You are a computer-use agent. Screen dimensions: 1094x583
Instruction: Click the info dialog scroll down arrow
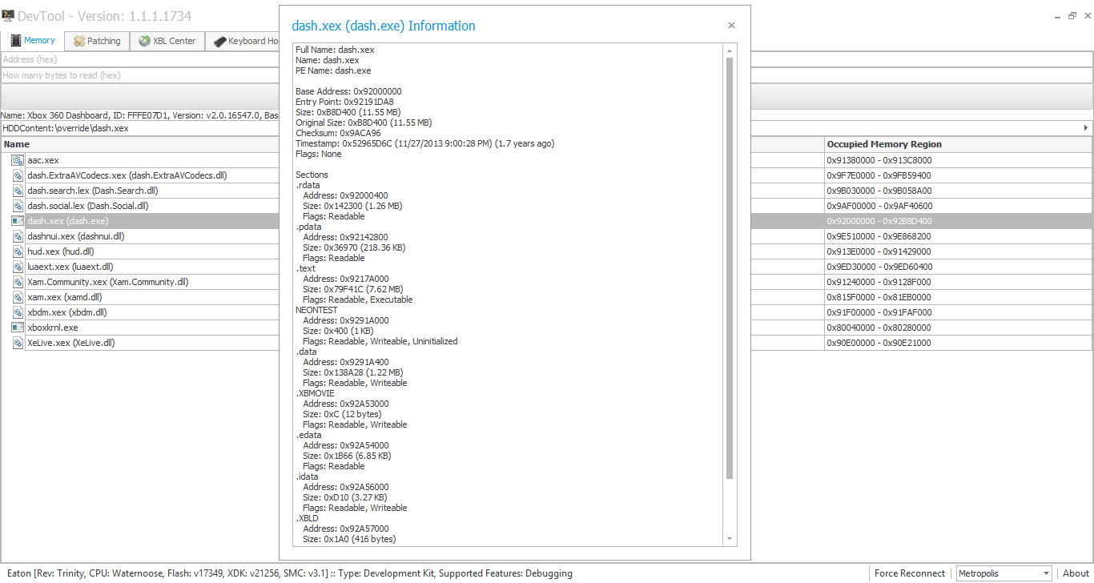(x=730, y=539)
